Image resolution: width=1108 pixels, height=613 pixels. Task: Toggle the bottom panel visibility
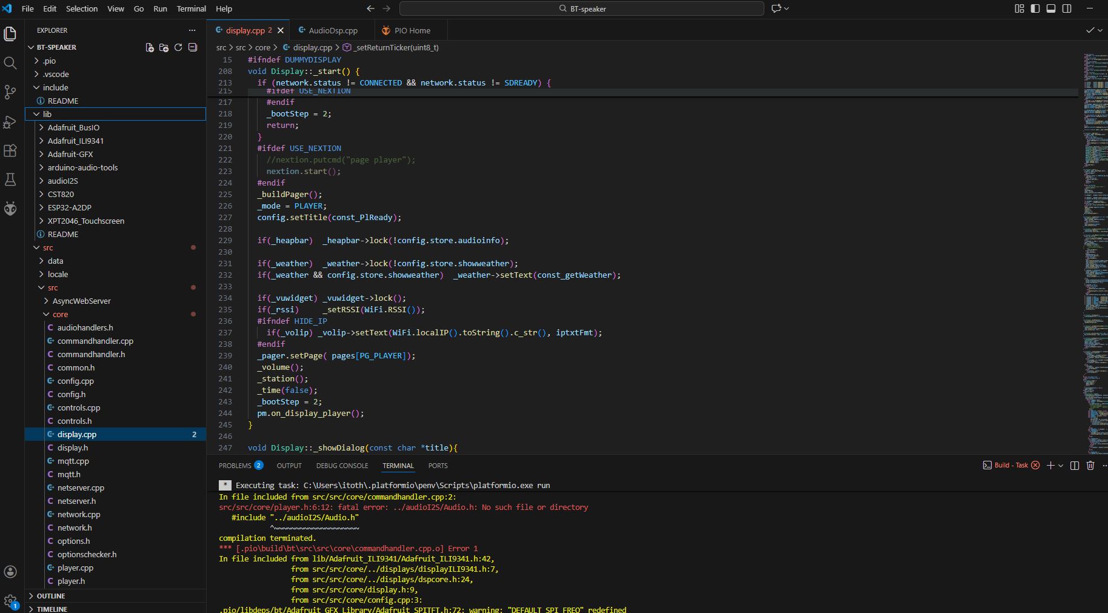1051,8
